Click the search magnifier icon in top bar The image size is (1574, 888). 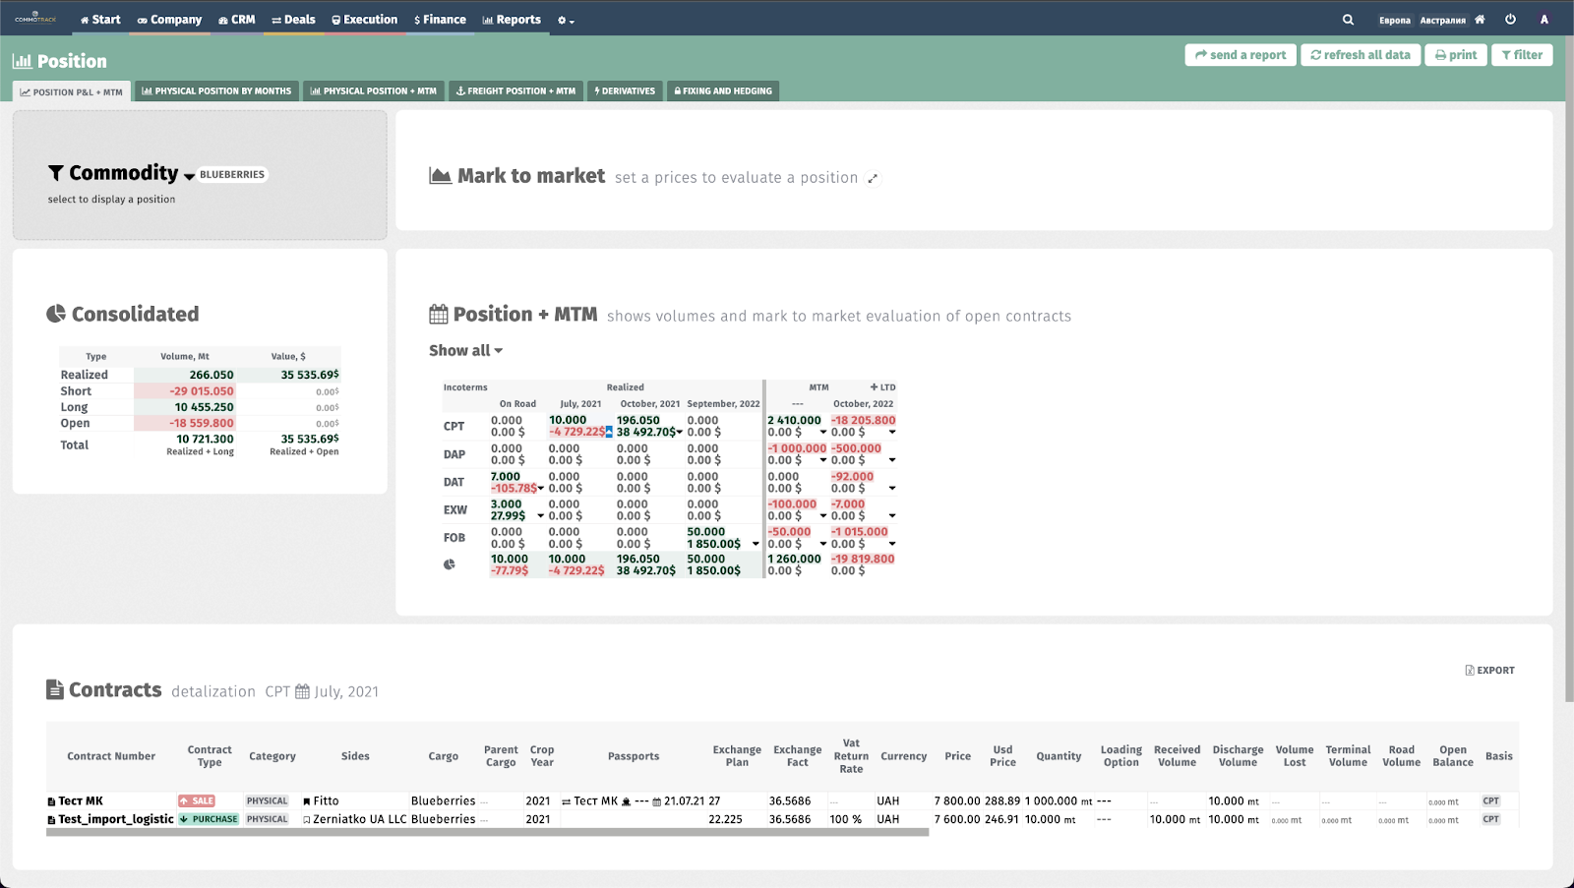(1348, 20)
